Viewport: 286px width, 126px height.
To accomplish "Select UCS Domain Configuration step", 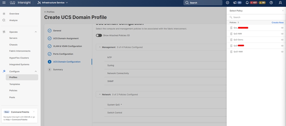I will coord(67,62).
